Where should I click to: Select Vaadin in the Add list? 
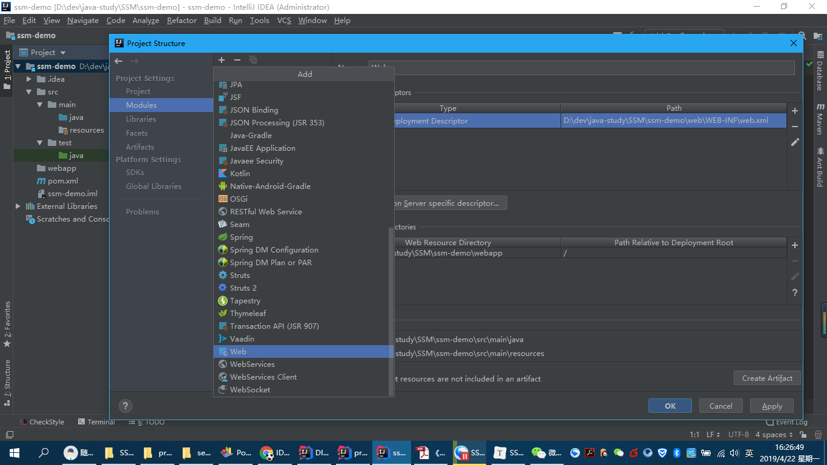tap(303, 338)
